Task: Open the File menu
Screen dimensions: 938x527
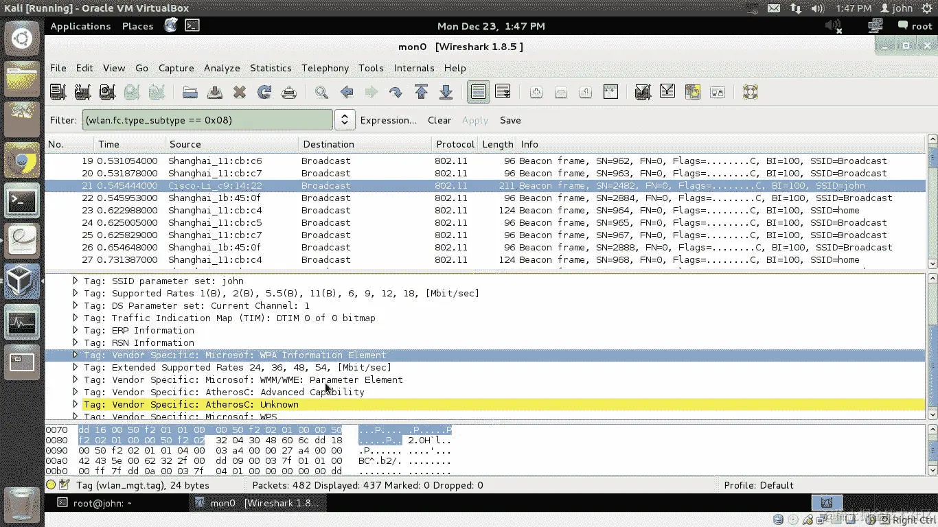Action: [x=58, y=68]
